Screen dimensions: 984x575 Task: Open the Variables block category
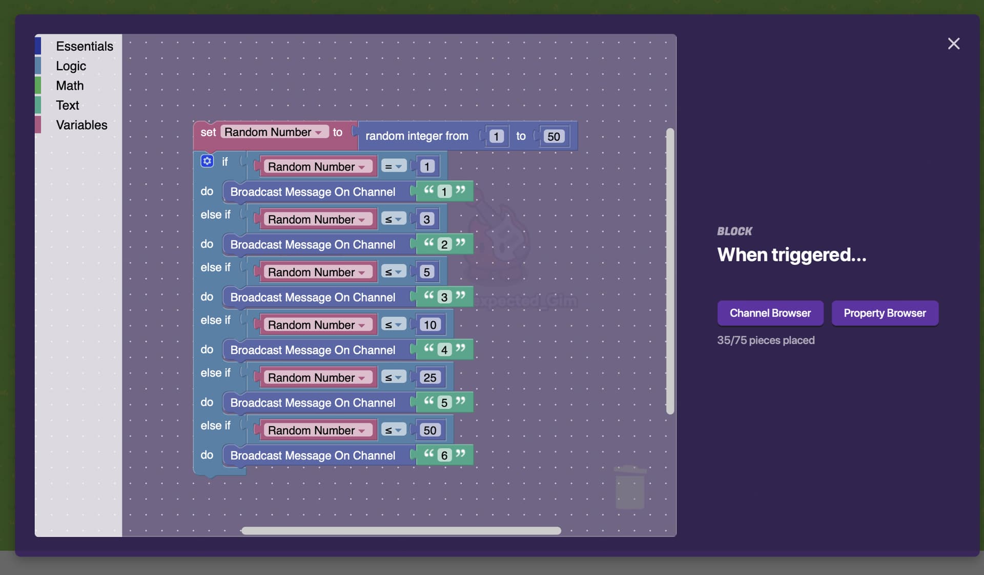(x=81, y=125)
